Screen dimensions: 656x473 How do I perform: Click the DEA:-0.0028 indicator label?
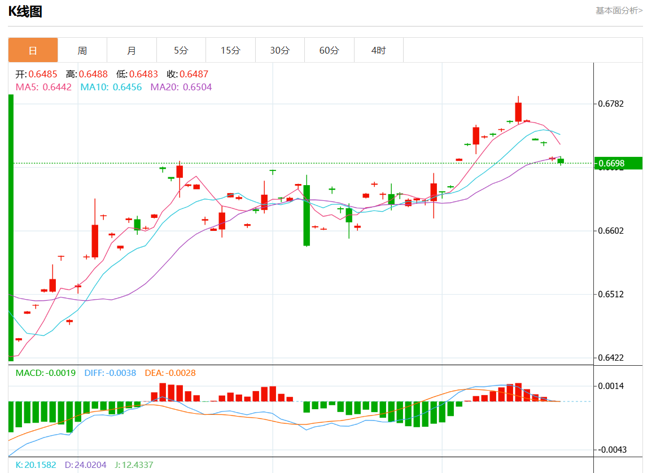(170, 373)
